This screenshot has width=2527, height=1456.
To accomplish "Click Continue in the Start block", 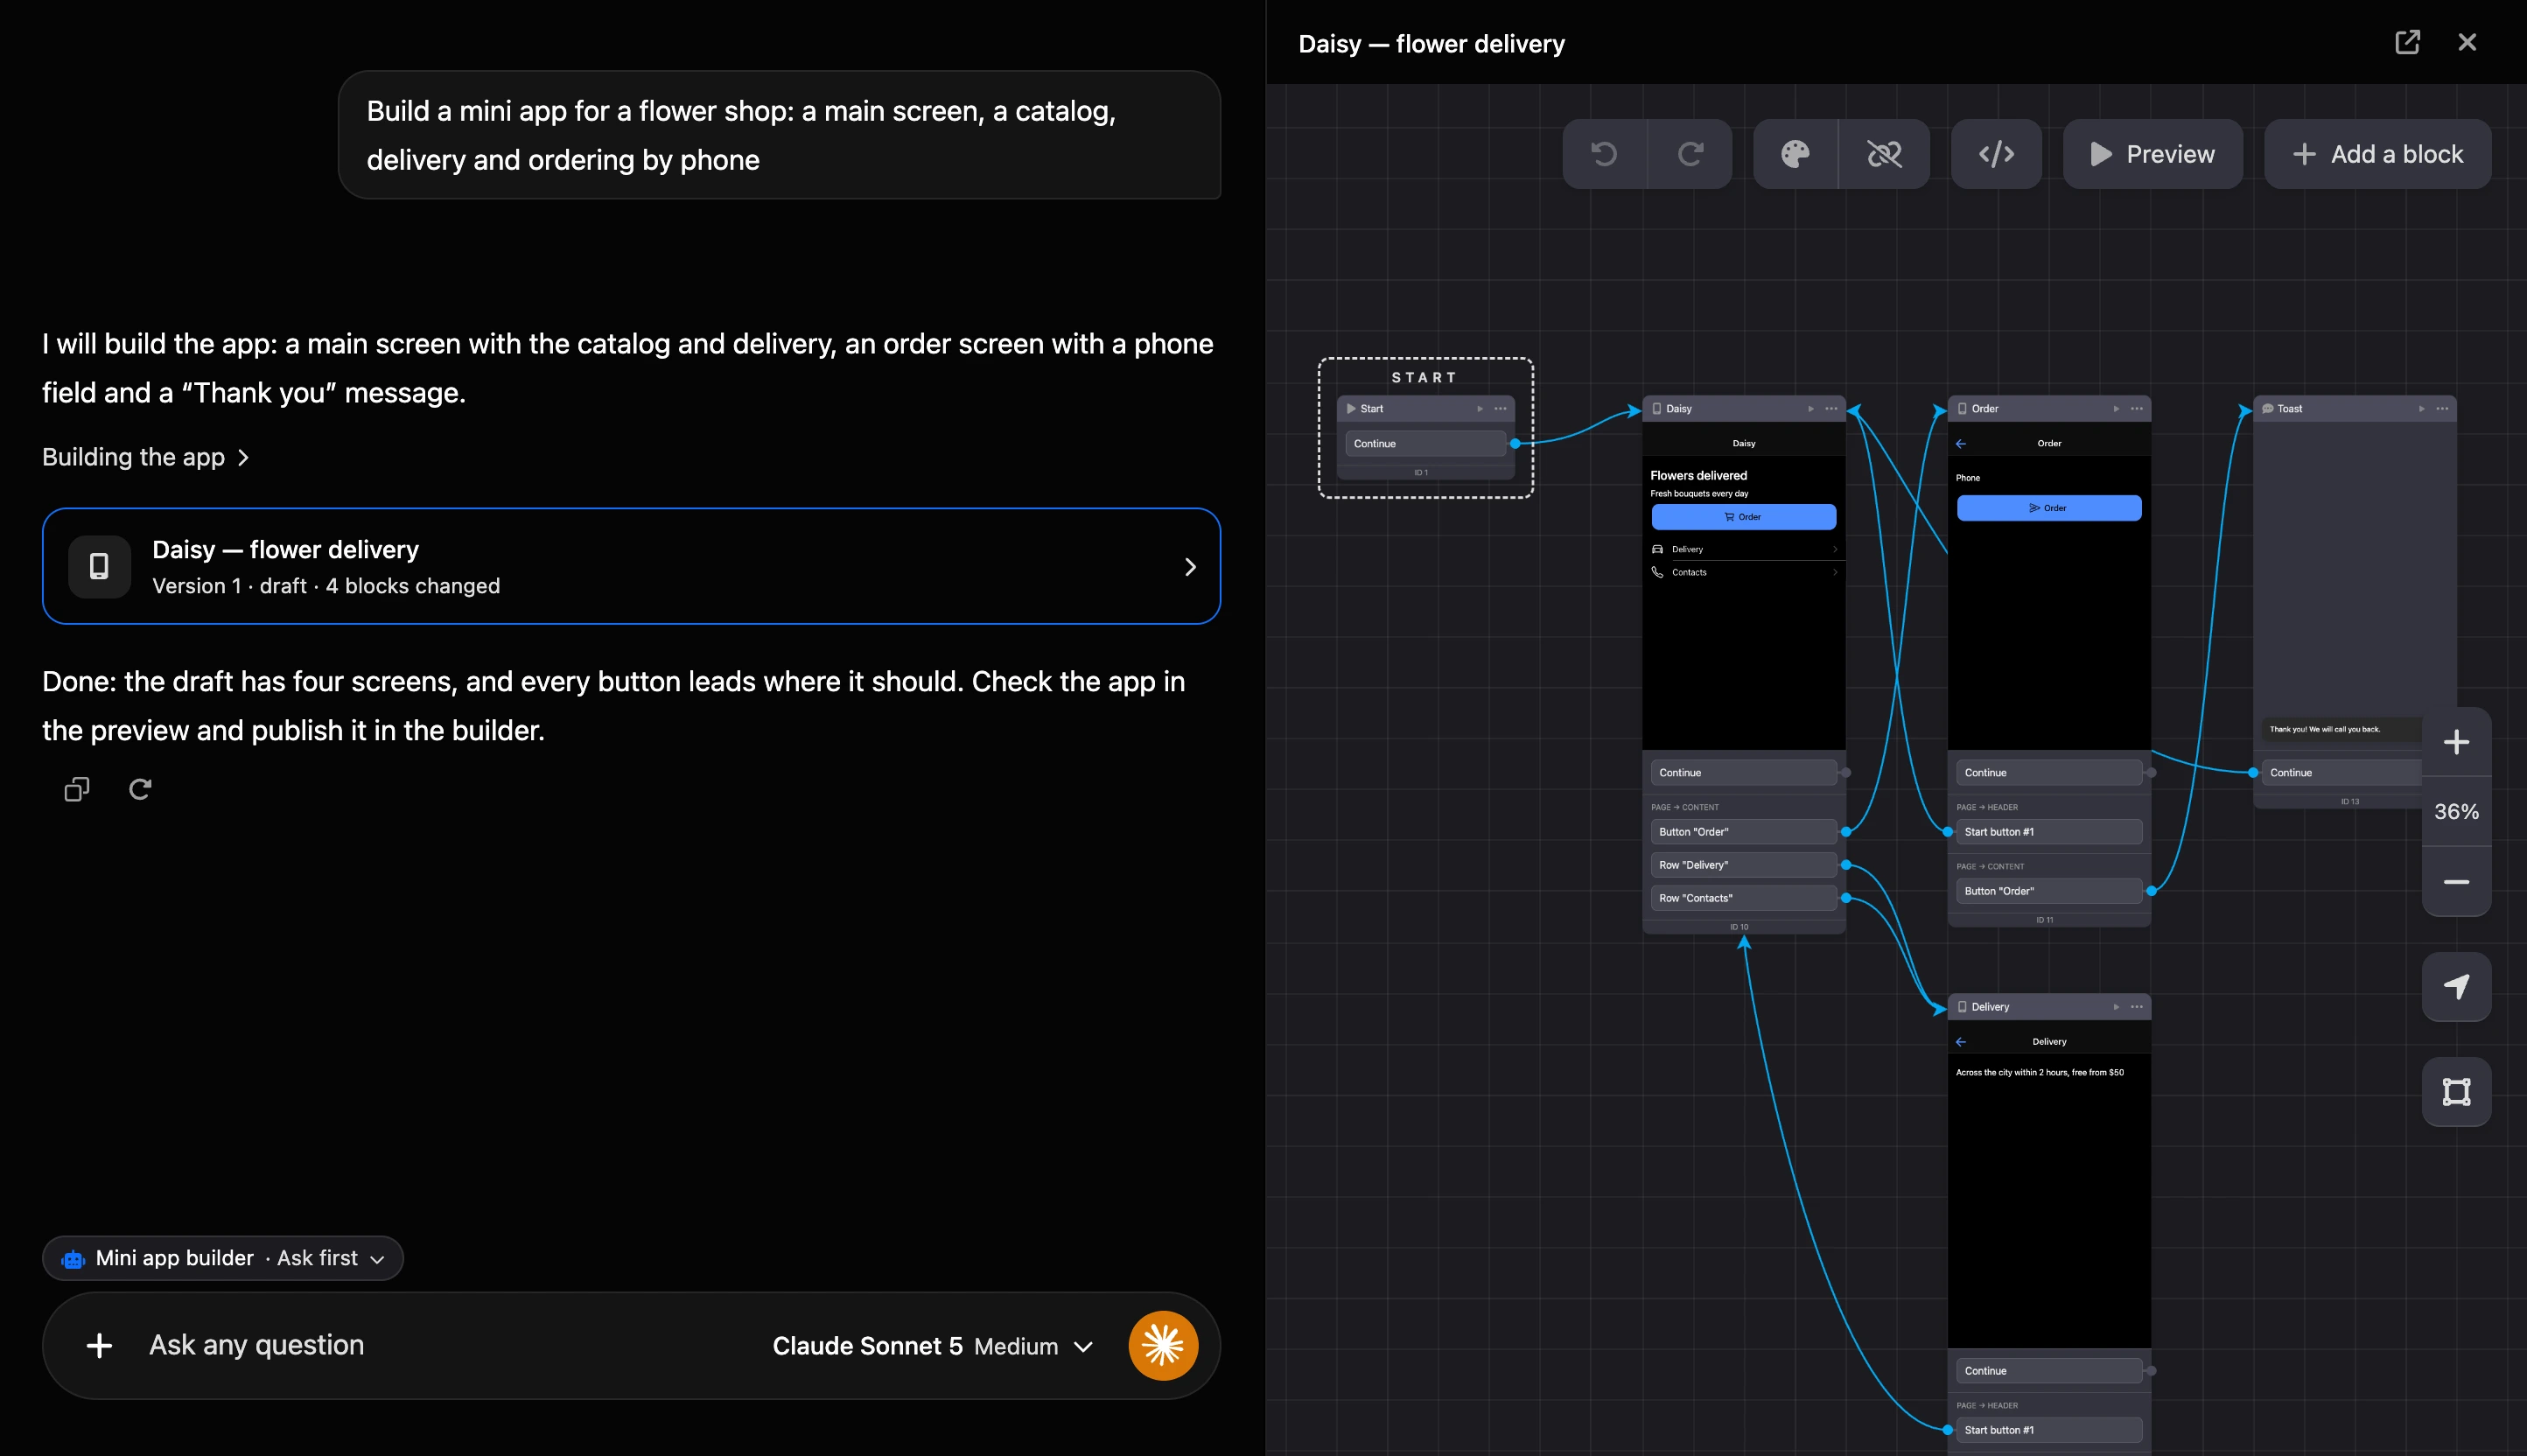I will [x=1426, y=444].
